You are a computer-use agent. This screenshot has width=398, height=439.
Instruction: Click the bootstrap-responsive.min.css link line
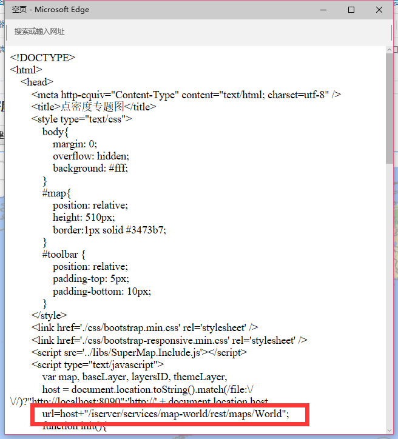pyautogui.click(x=169, y=340)
